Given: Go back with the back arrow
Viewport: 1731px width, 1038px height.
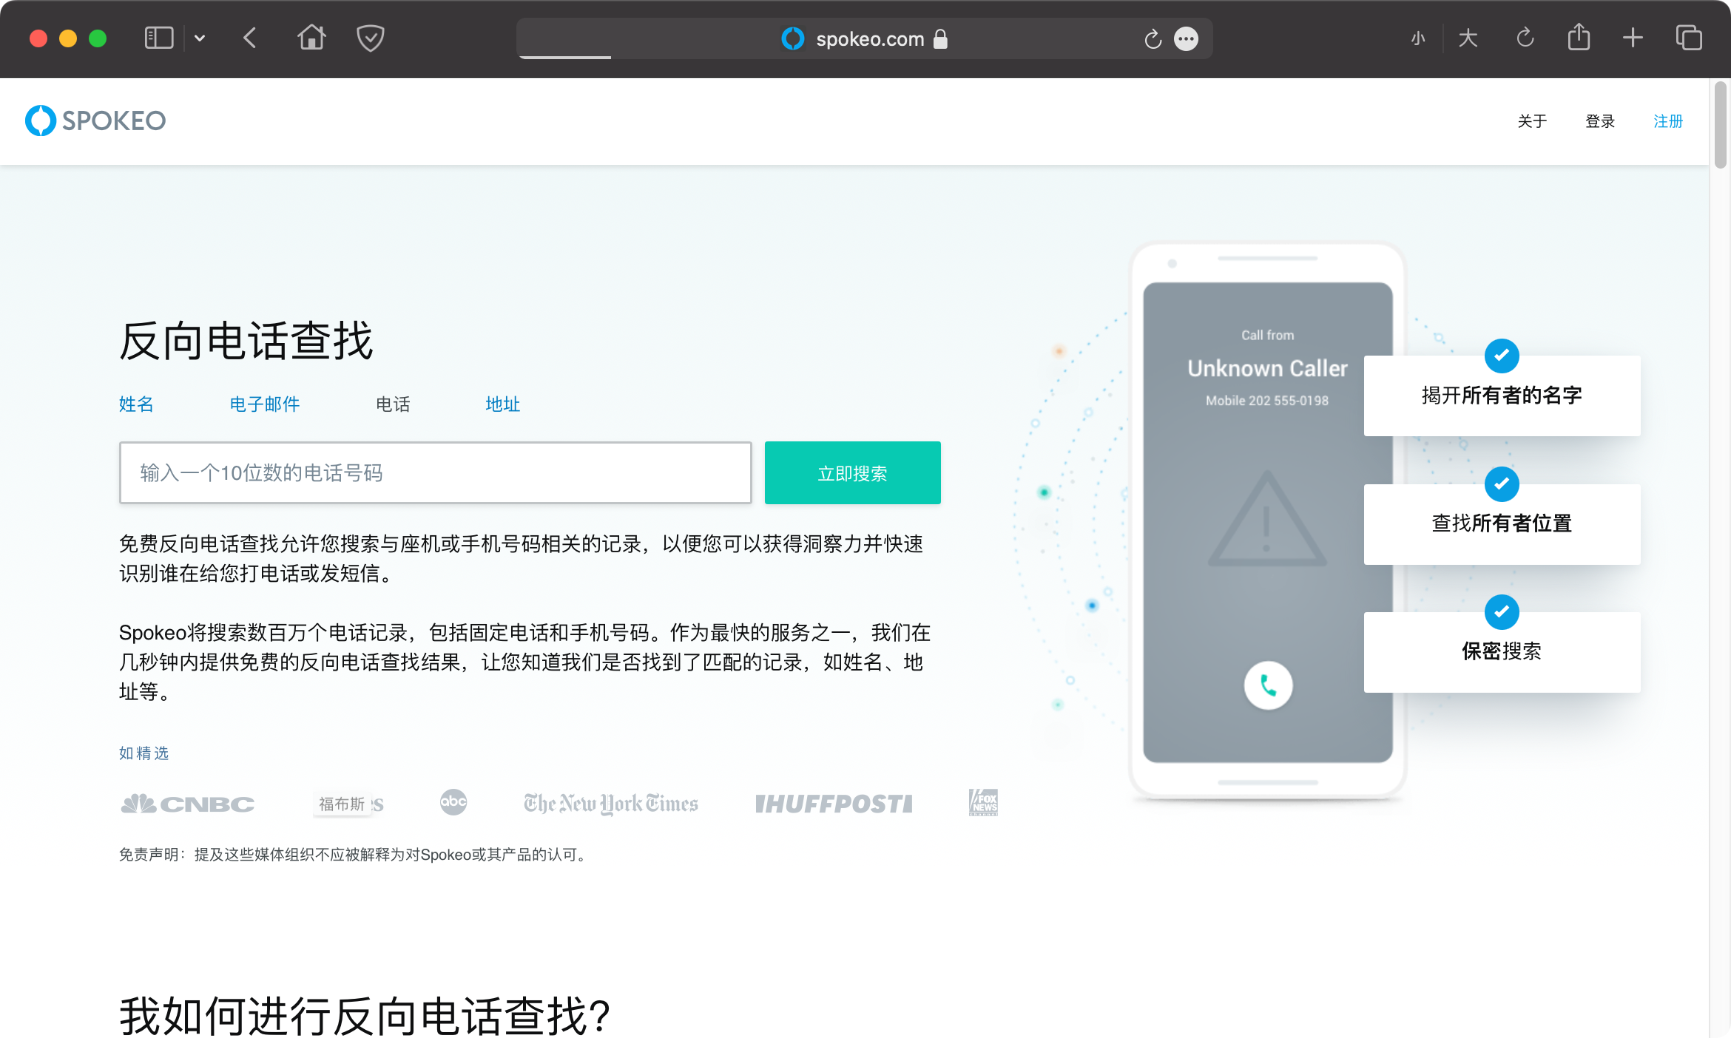Looking at the screenshot, I should pyautogui.click(x=250, y=38).
